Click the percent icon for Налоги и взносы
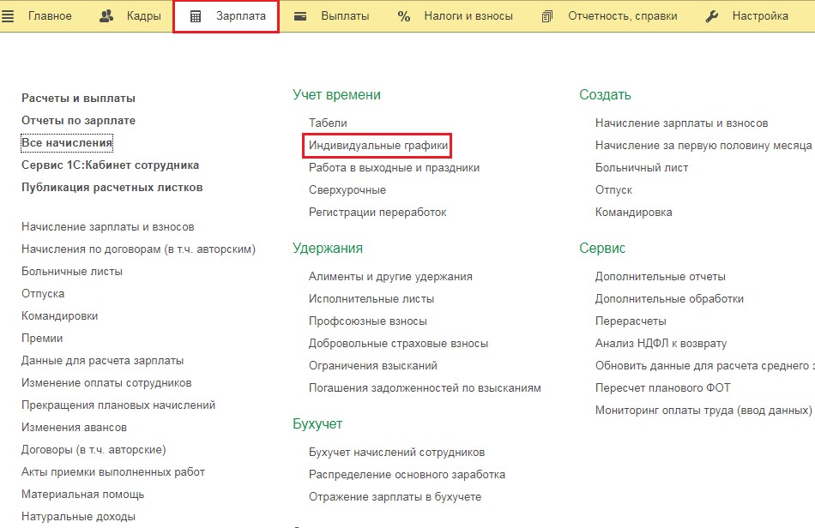Viewport: 815px width, 528px height. tap(404, 16)
